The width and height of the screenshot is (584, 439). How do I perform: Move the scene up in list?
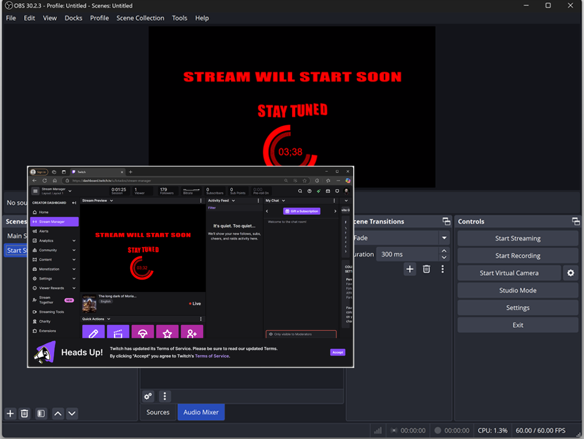pyautogui.click(x=58, y=413)
